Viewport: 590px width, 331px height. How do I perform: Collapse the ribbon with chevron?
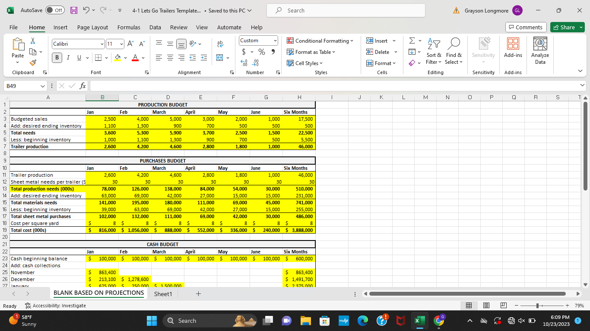(x=580, y=72)
